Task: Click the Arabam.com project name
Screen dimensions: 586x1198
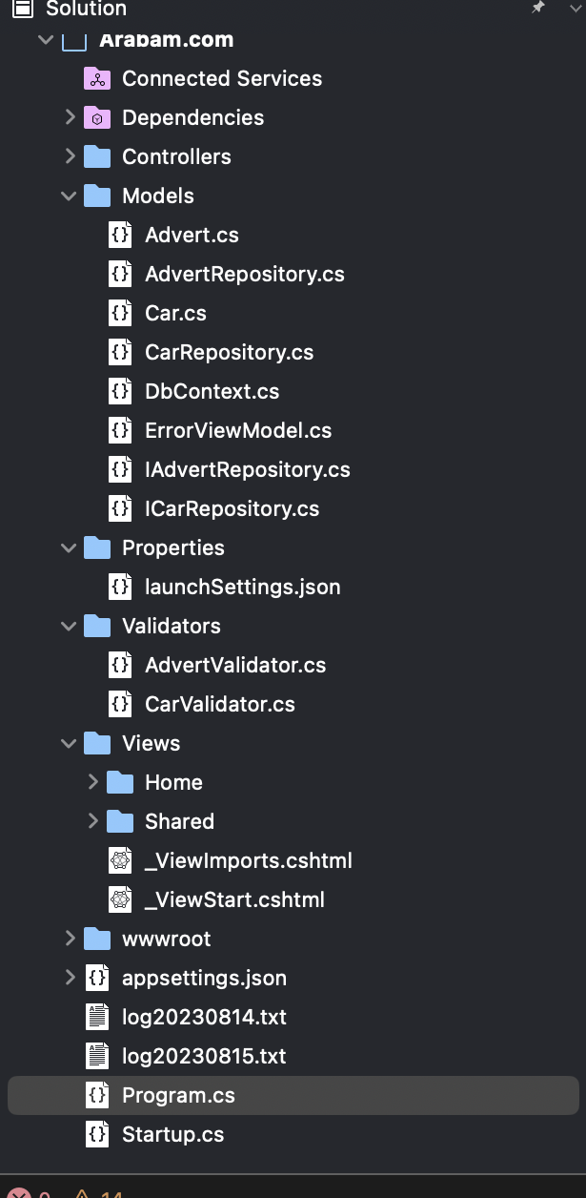Action: tap(166, 40)
